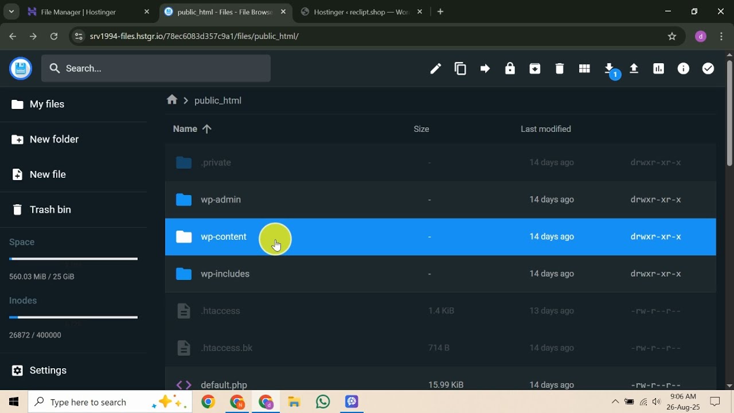Click the Inodes usage progress bar
The image size is (734, 413).
73,317
